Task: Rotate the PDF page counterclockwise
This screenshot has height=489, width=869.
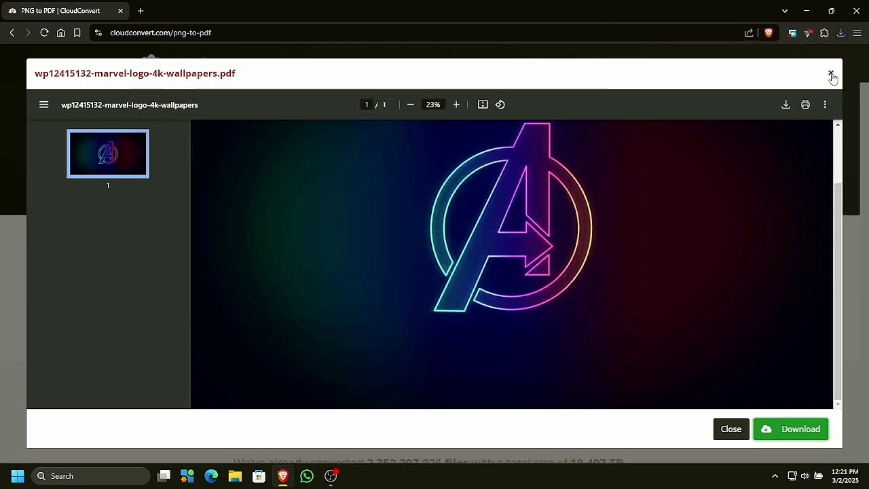Action: tap(500, 105)
